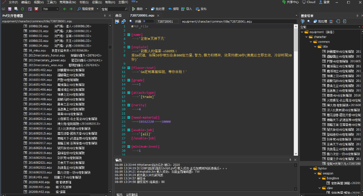Collapse the equipment (装备) folder
This screenshot has width=363, height=196.
point(302,32)
